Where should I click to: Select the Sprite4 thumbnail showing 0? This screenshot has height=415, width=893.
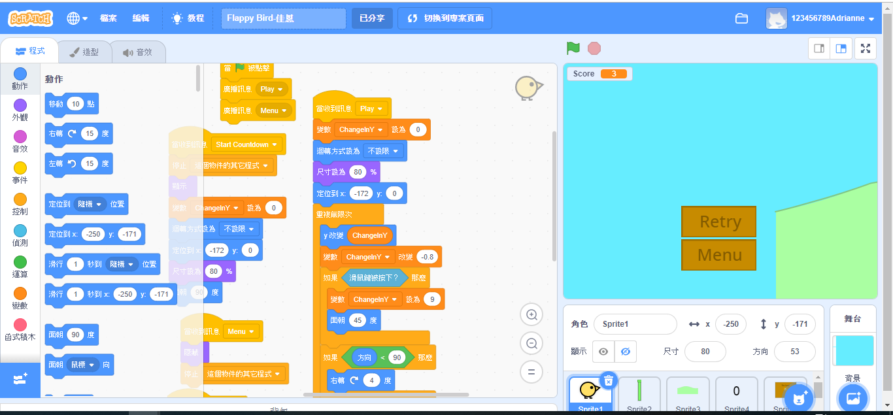[736, 394]
